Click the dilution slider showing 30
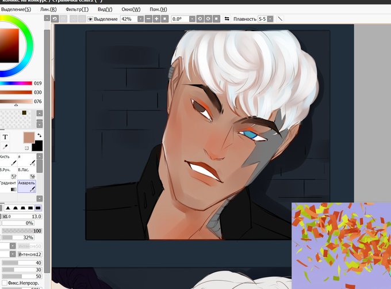The image size is (391, 289). 22,269
